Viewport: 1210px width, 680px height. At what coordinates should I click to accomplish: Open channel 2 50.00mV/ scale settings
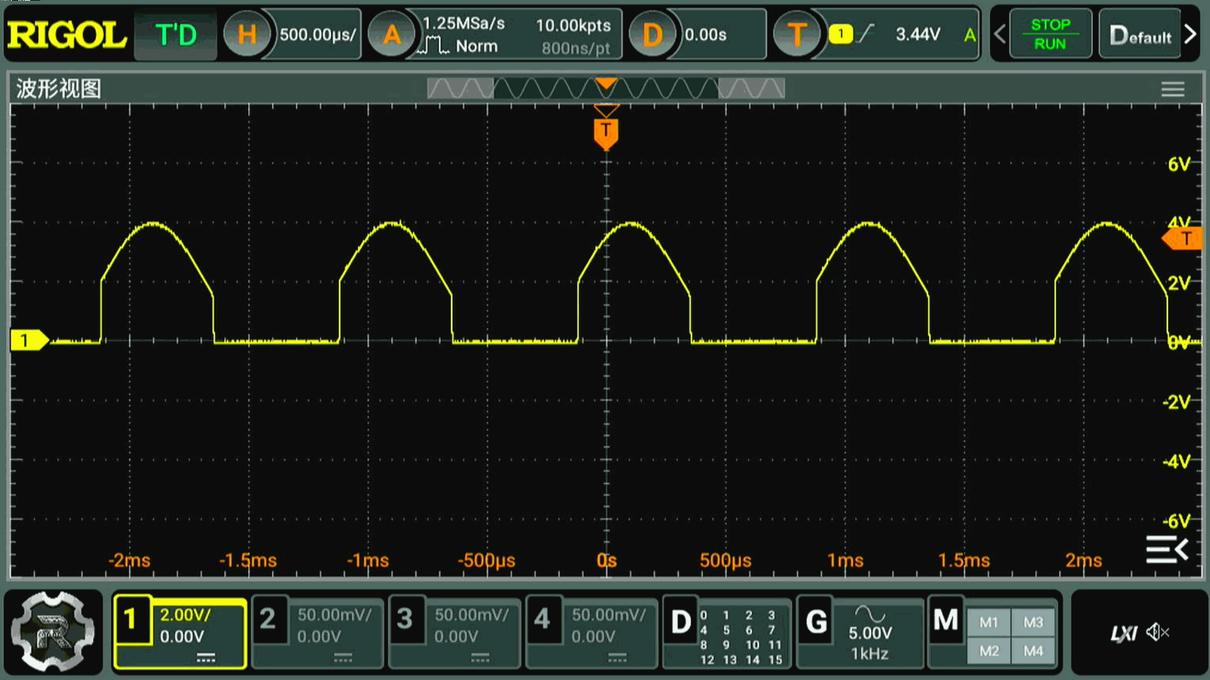click(334, 615)
